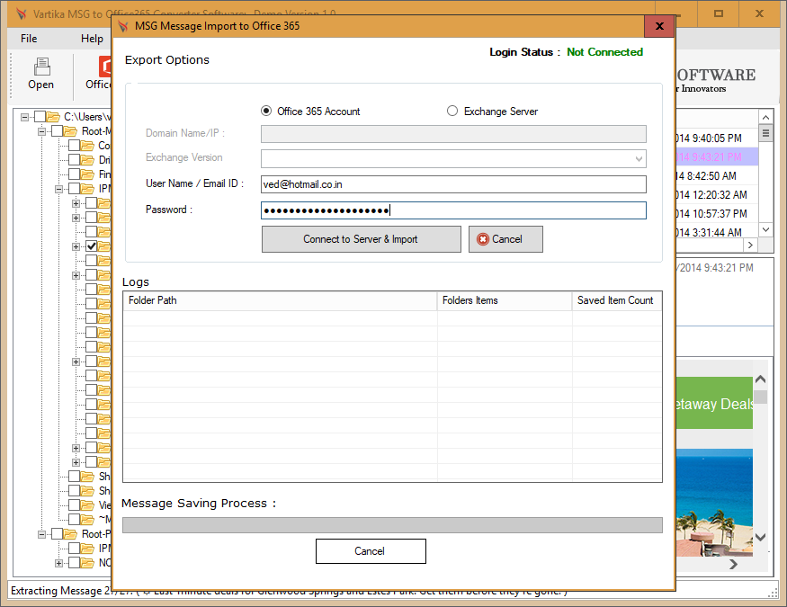The width and height of the screenshot is (787, 607).
Task: Click message list scroll down arrow
Action: click(x=765, y=229)
